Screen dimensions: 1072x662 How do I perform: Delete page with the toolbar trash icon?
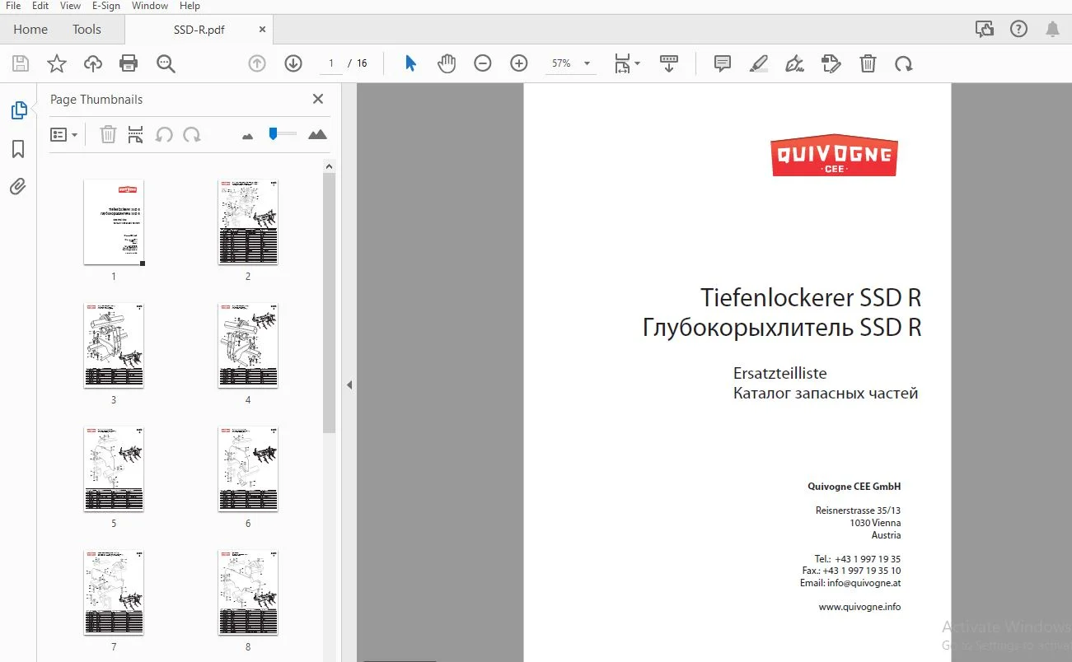click(x=868, y=63)
